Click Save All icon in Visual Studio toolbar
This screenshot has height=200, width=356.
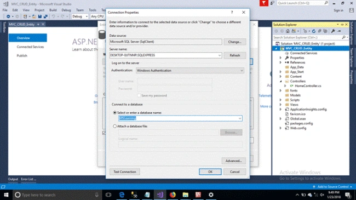(45, 16)
